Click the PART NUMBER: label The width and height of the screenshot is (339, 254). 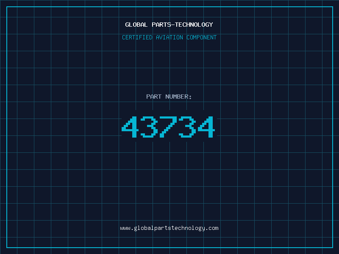click(169, 97)
